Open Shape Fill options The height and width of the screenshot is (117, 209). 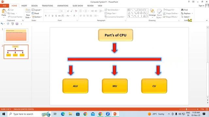[x=169, y=10]
